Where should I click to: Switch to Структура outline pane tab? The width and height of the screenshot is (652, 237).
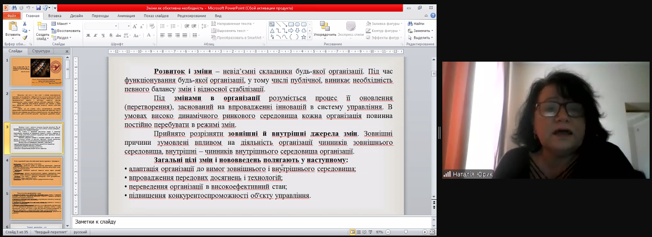point(41,51)
